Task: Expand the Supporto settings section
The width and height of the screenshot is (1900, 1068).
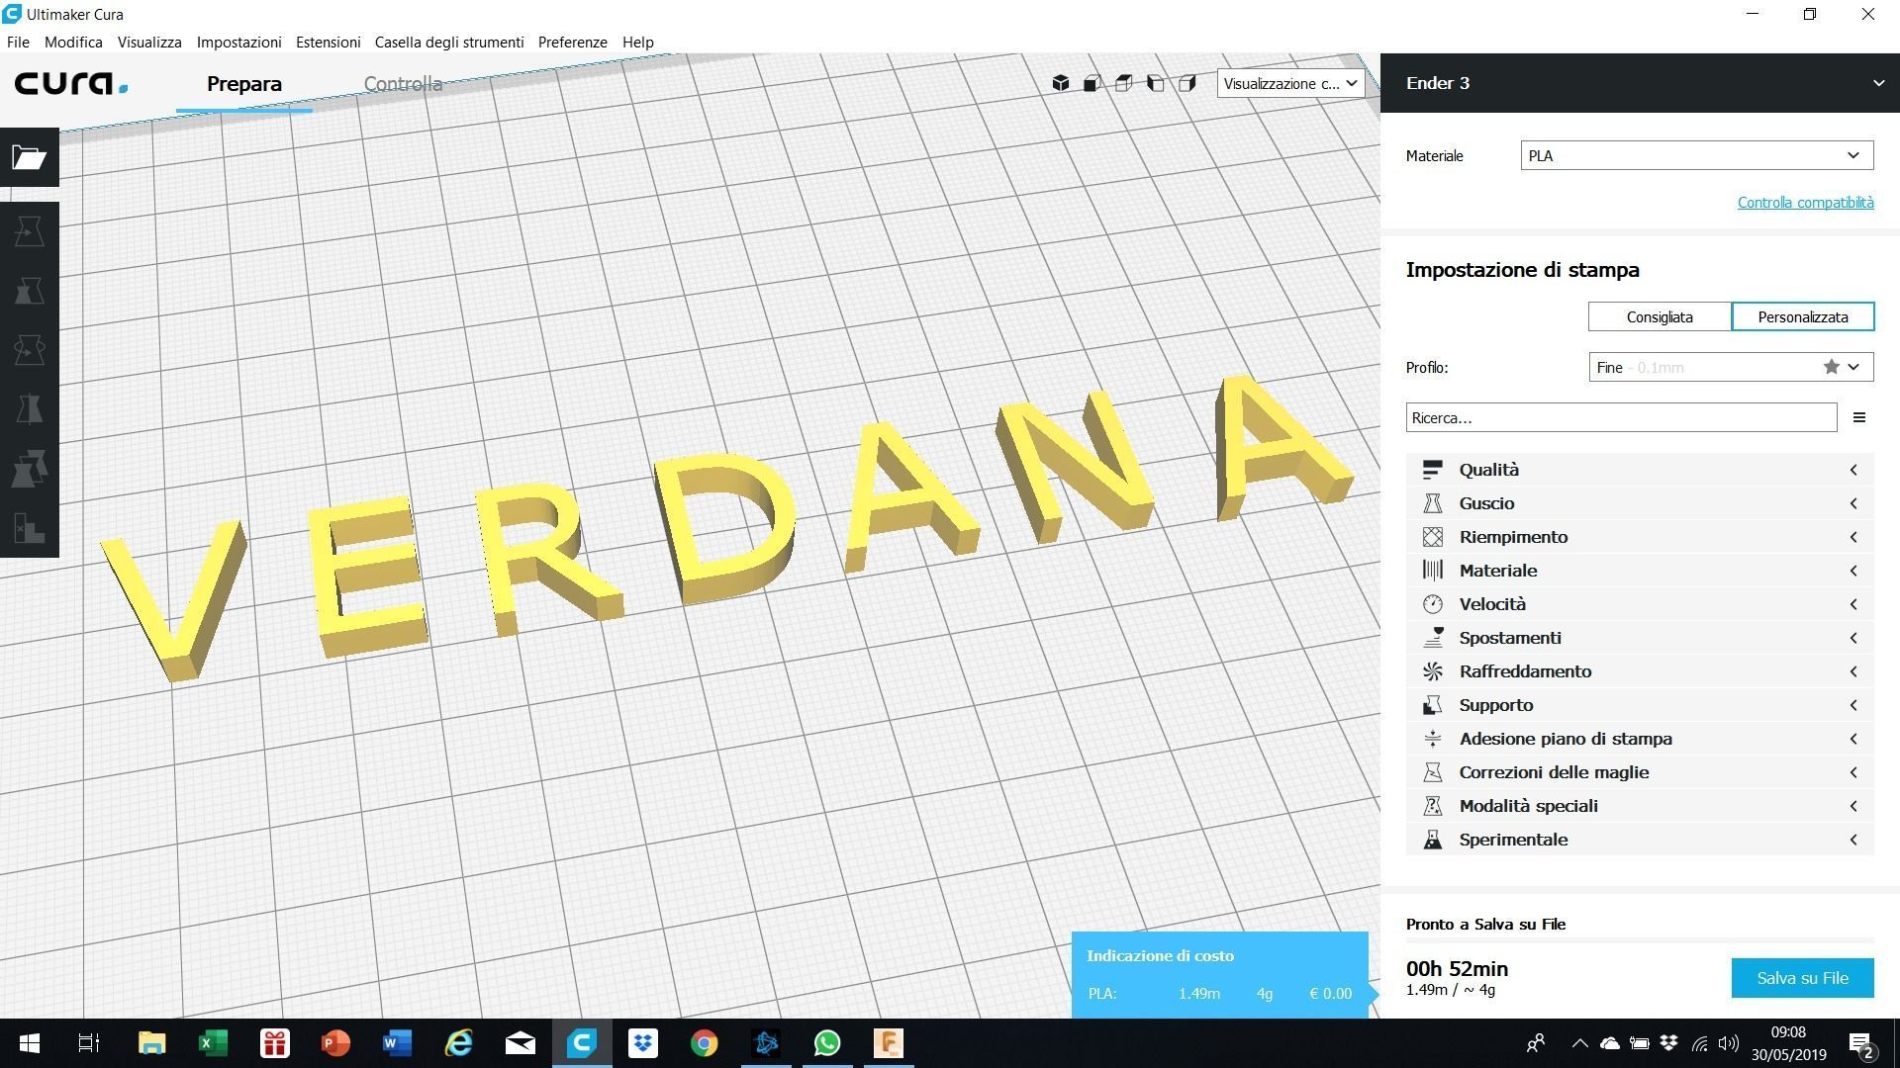Action: pos(1640,705)
